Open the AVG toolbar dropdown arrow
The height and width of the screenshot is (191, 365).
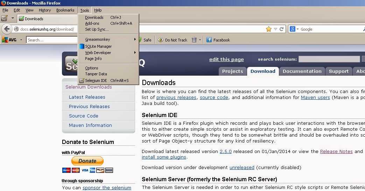coord(21,40)
